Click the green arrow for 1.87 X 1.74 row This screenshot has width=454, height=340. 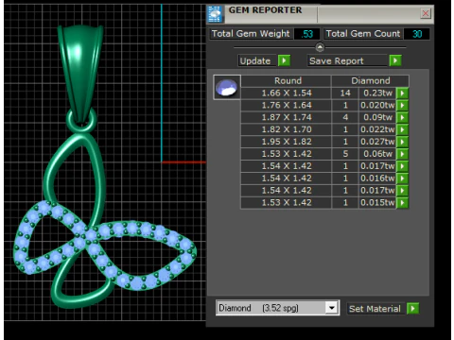(x=402, y=117)
